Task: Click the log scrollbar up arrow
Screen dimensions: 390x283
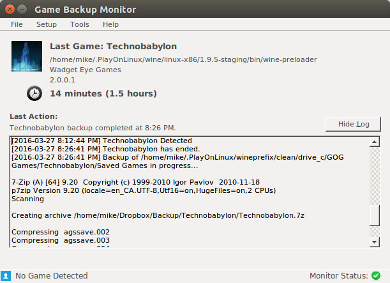Action: tap(374, 142)
